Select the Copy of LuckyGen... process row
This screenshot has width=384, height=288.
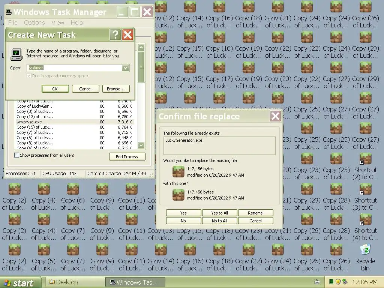(x=75, y=106)
